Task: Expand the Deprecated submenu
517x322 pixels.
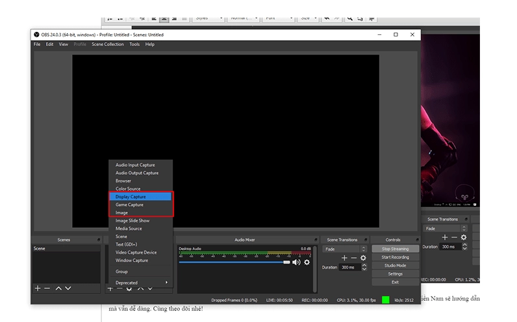Action: click(141, 282)
